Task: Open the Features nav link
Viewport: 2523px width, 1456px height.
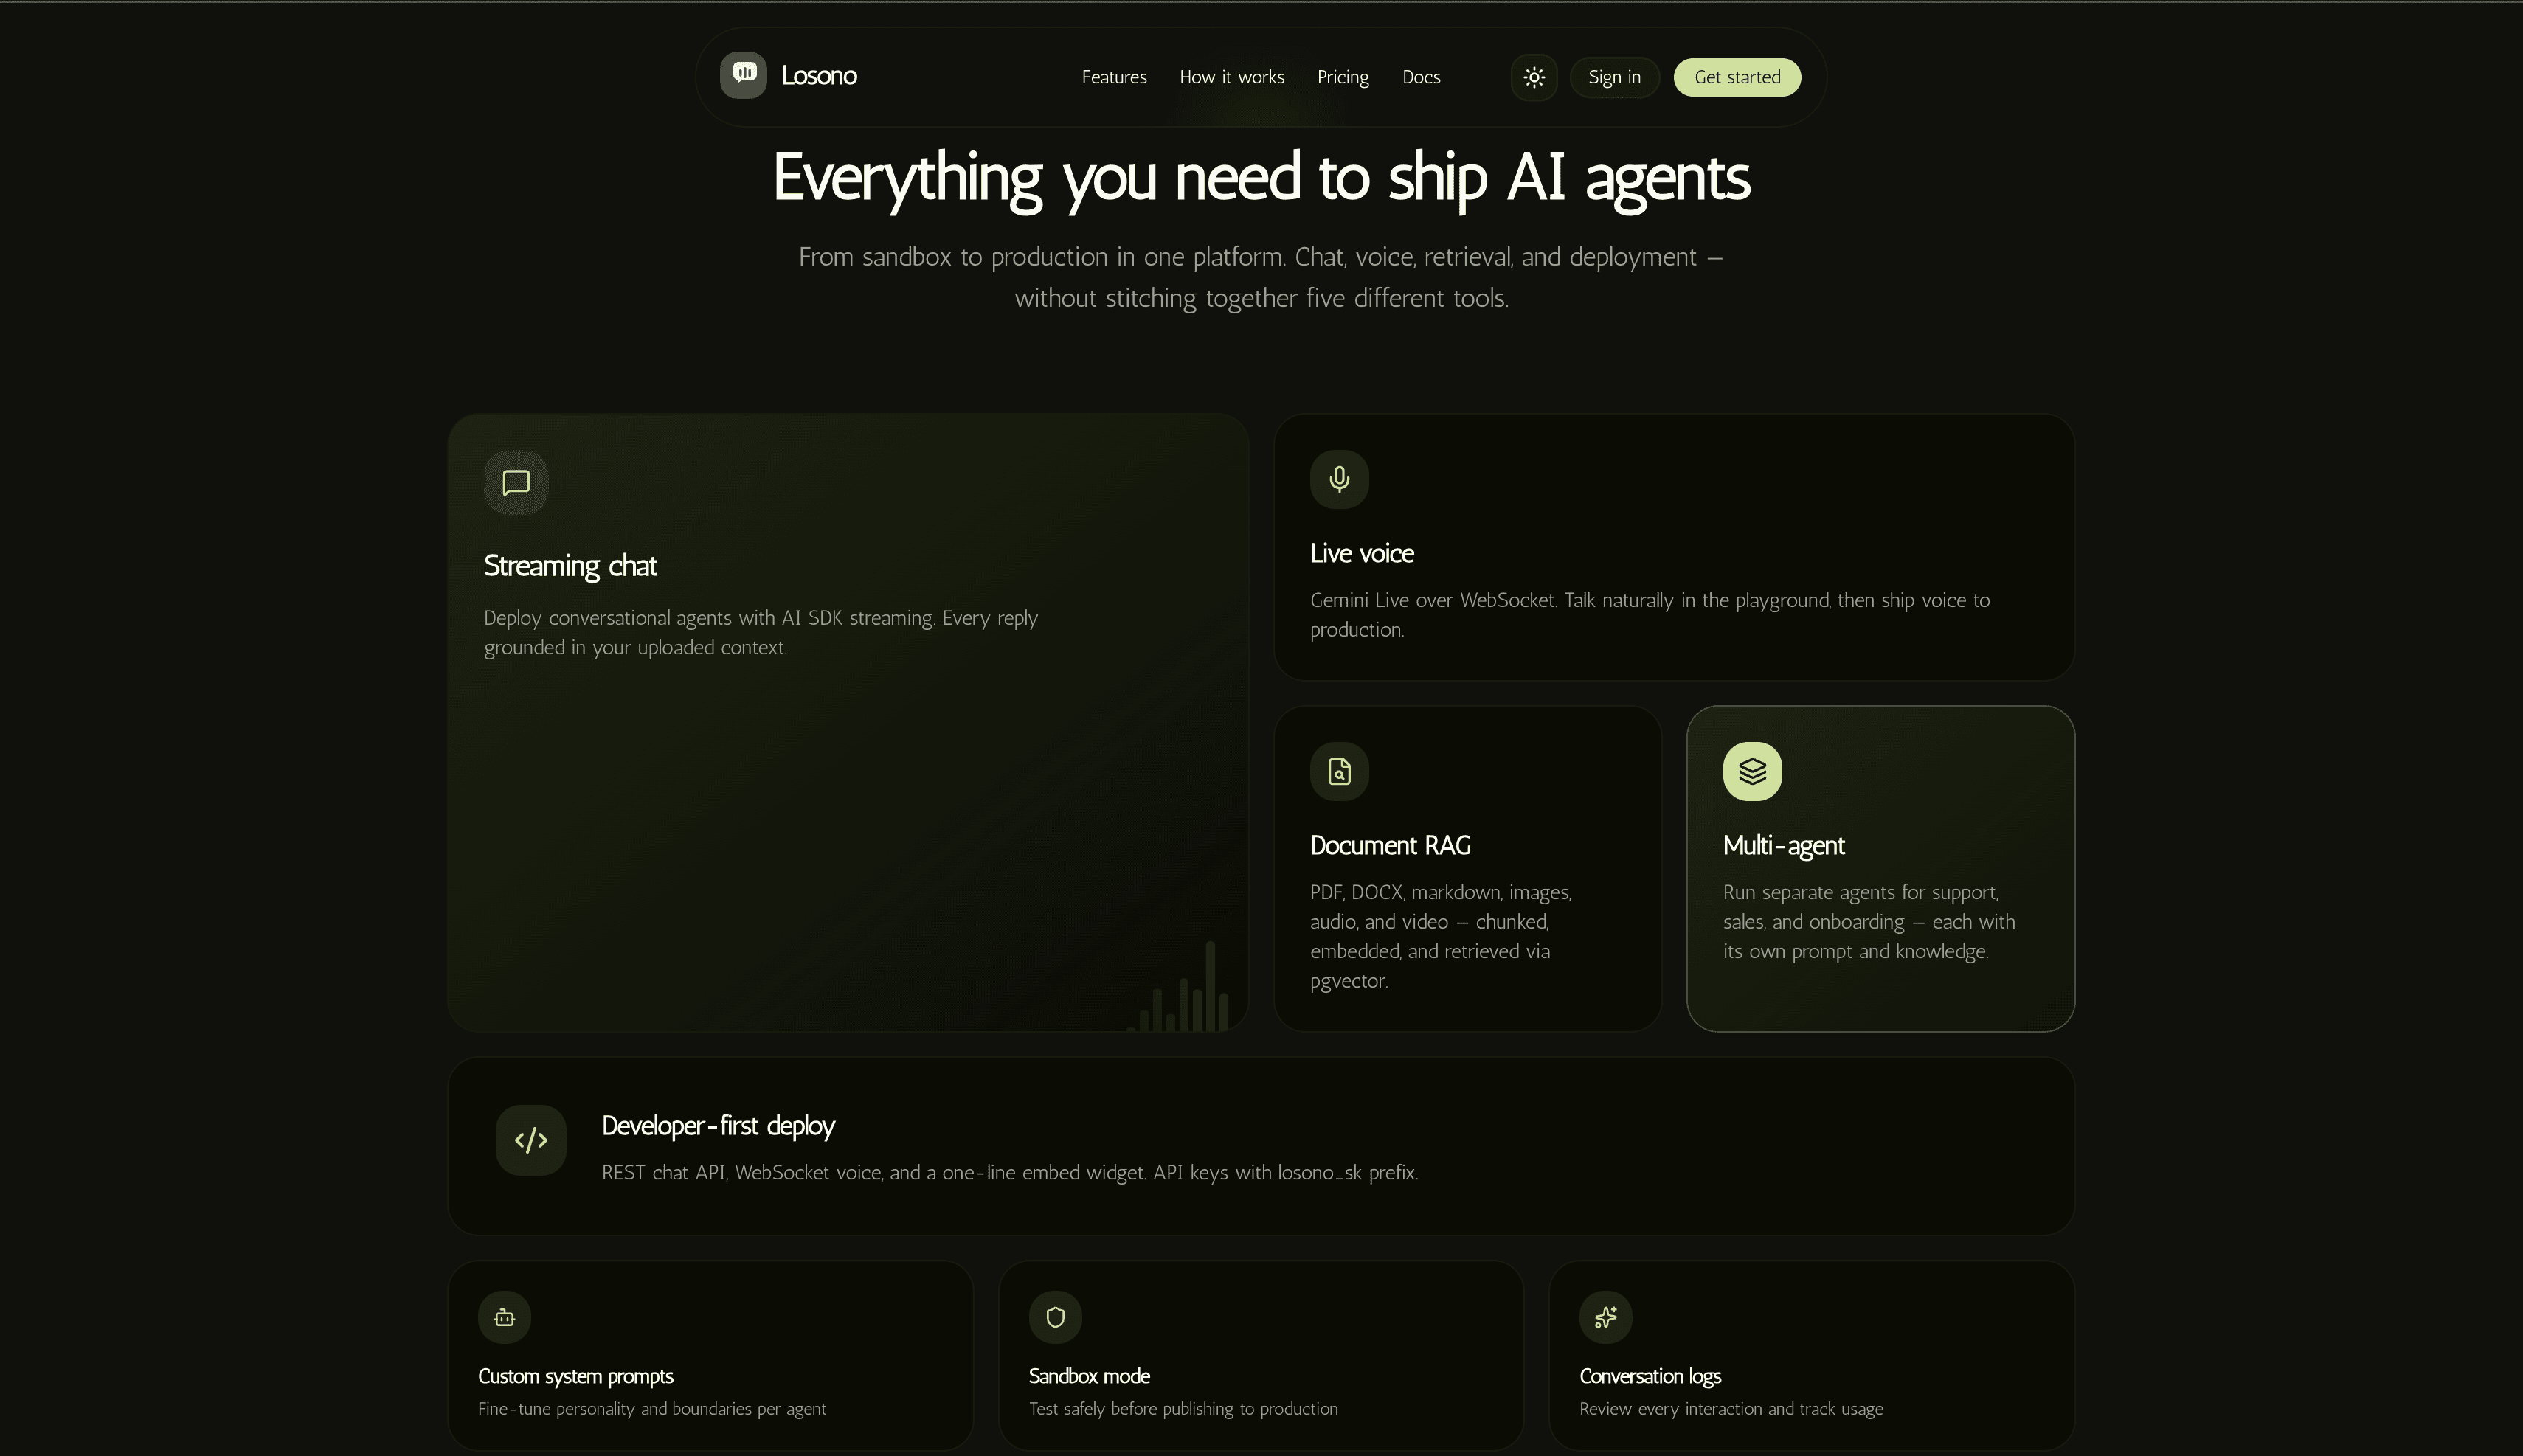Action: (1114, 77)
